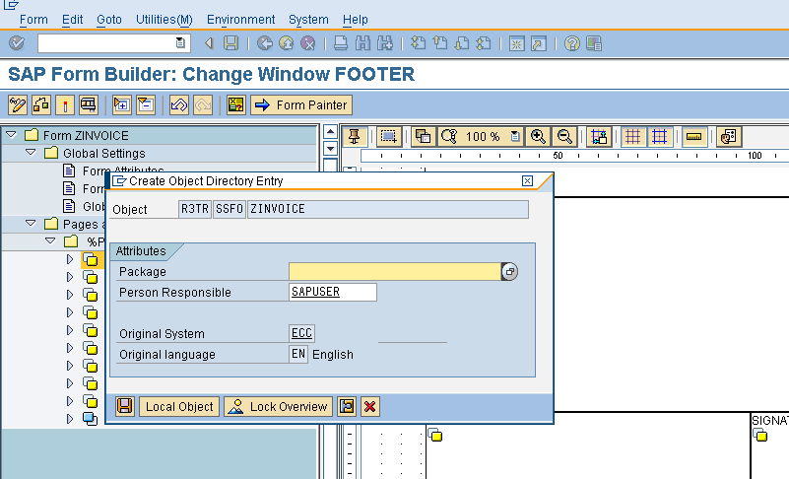Click the Local Object button
Screen dimensions: 789x479
pos(179,406)
